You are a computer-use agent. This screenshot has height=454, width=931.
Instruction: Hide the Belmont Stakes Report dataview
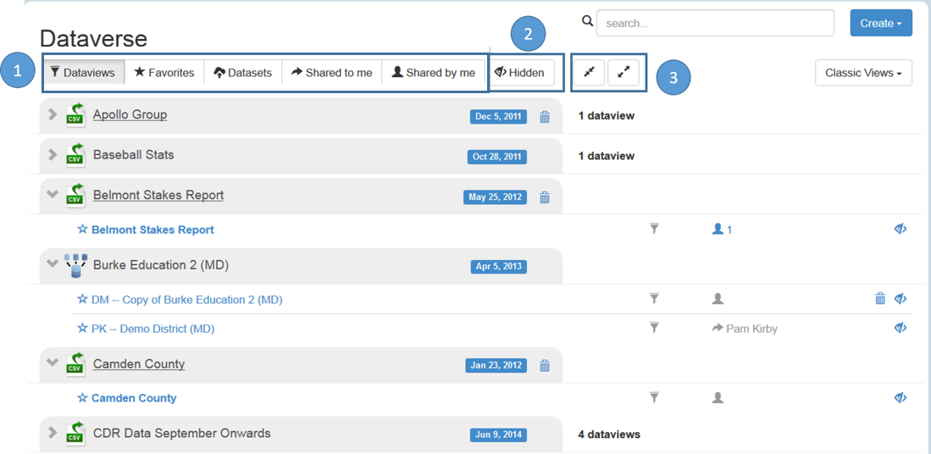click(901, 229)
